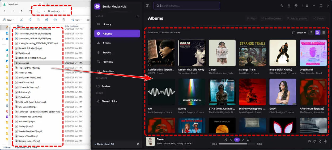
Task: Open the Confessions USHER album cover
Action: click(x=161, y=53)
